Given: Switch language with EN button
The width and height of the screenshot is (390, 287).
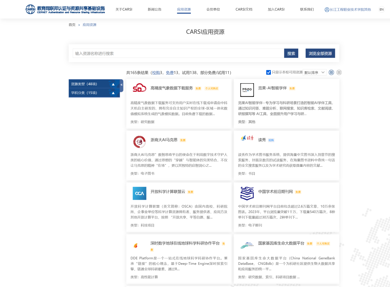Looking at the screenshot, I should [382, 10].
